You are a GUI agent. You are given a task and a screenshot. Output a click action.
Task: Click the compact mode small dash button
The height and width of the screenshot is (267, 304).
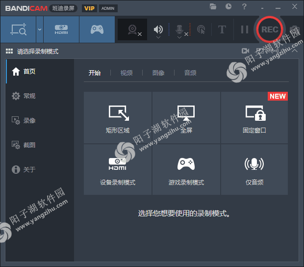262,8
